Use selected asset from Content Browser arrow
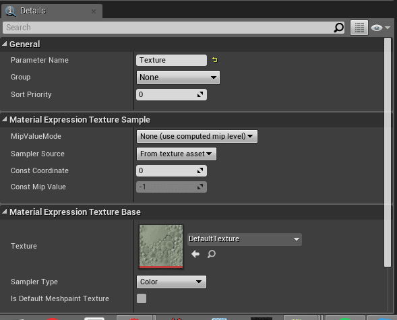The width and height of the screenshot is (397, 320). (195, 254)
